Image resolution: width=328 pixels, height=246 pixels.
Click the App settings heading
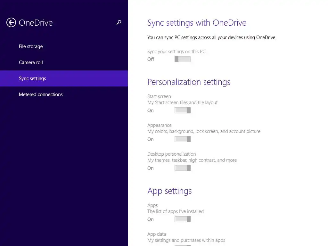pos(169,191)
